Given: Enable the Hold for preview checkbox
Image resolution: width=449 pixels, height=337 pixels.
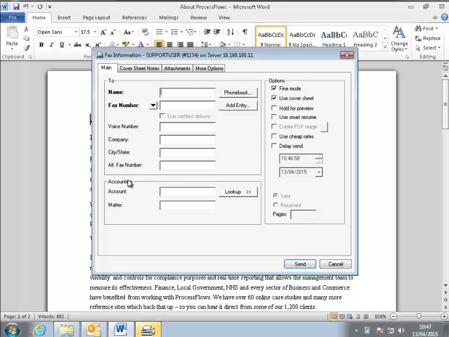Looking at the screenshot, I should click(x=274, y=108).
